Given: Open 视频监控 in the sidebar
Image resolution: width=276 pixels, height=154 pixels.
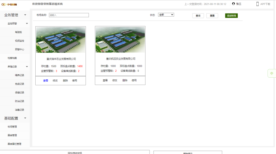Looking at the screenshot, I should [x=20, y=41].
